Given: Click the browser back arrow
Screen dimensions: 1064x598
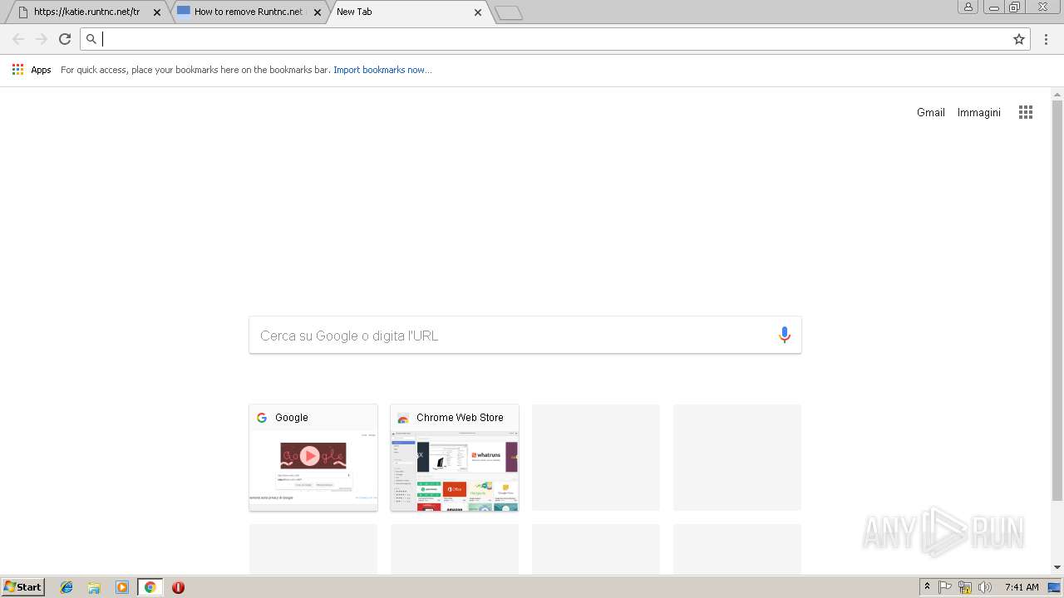Looking at the screenshot, I should coord(18,39).
